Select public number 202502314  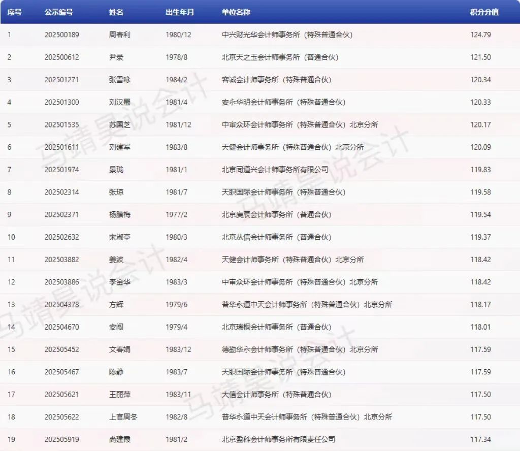61,192
